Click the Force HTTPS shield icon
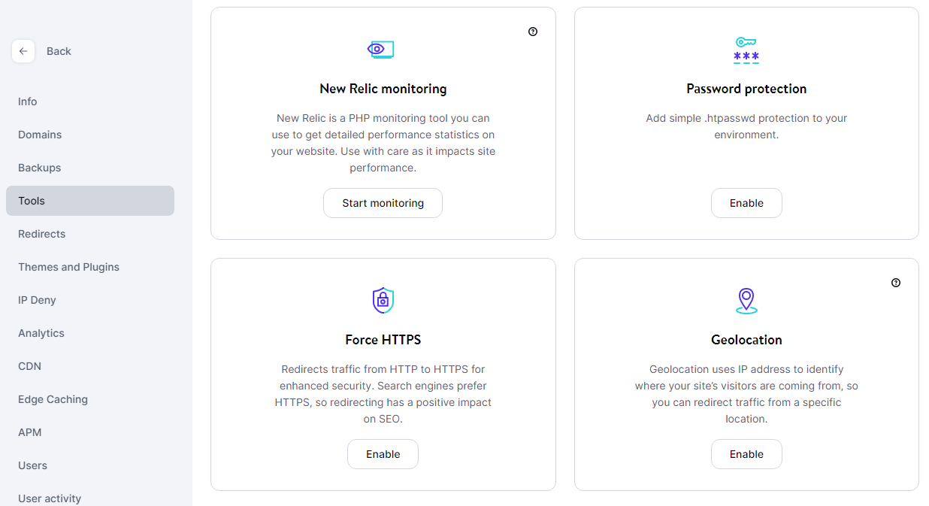The image size is (929, 506). click(383, 299)
